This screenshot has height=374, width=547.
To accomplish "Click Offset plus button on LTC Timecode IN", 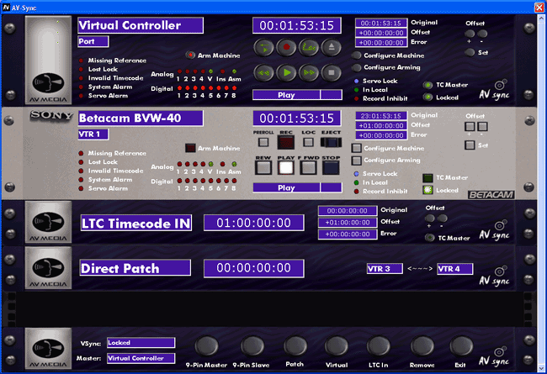I will [430, 219].
